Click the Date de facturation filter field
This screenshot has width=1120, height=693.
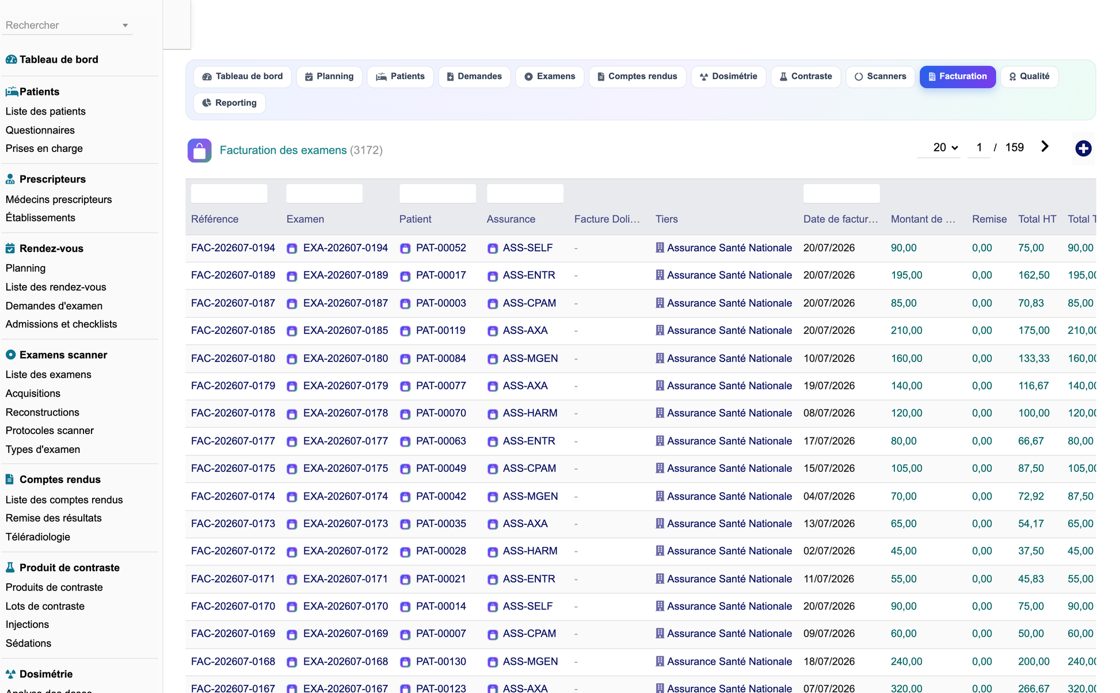841,193
